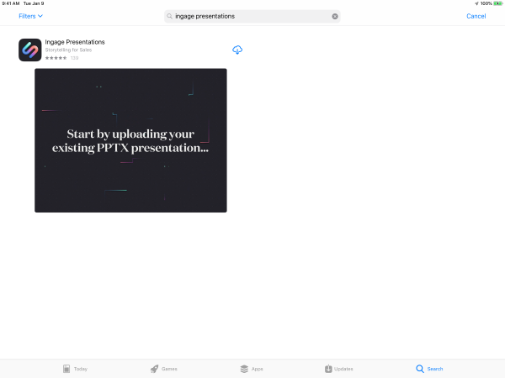Switch to the Updates tab

(x=339, y=369)
